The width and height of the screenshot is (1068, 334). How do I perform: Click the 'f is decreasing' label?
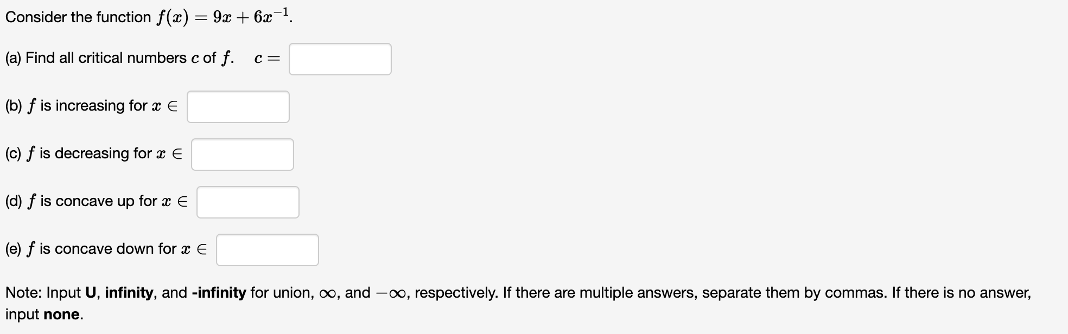pyautogui.click(x=92, y=153)
